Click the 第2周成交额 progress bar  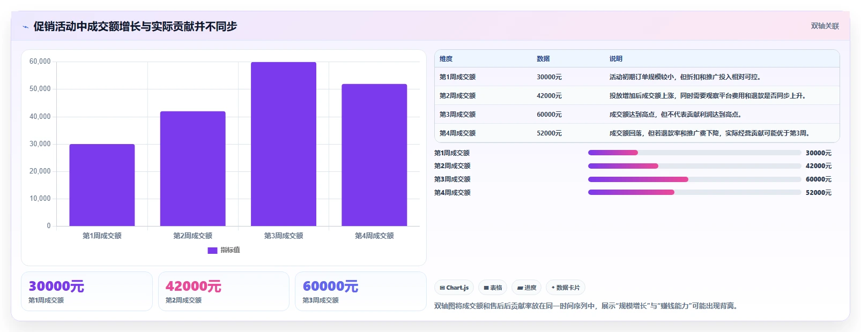(694, 166)
